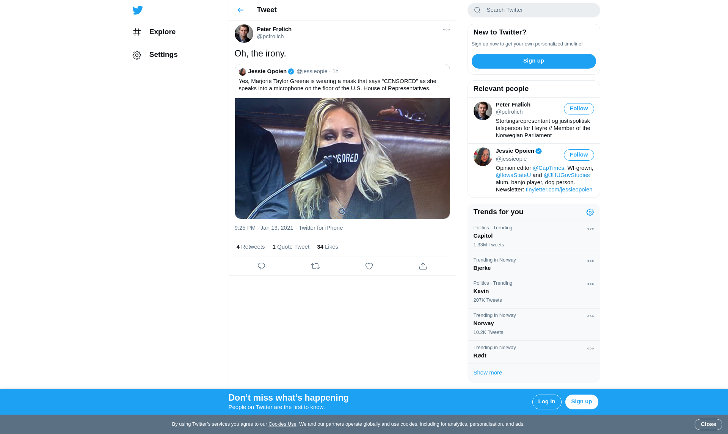Open the more options menu for the Kevin trend
Image resolution: width=728 pixels, height=434 pixels.
(590, 284)
